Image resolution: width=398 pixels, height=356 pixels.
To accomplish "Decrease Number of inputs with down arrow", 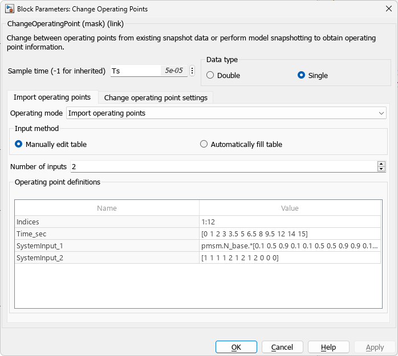I will pyautogui.click(x=381, y=169).
